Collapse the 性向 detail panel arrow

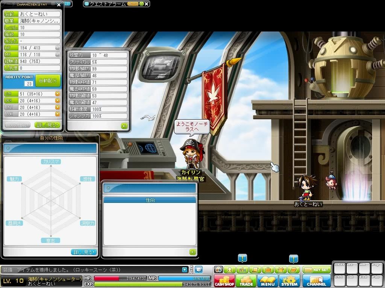[193, 252]
